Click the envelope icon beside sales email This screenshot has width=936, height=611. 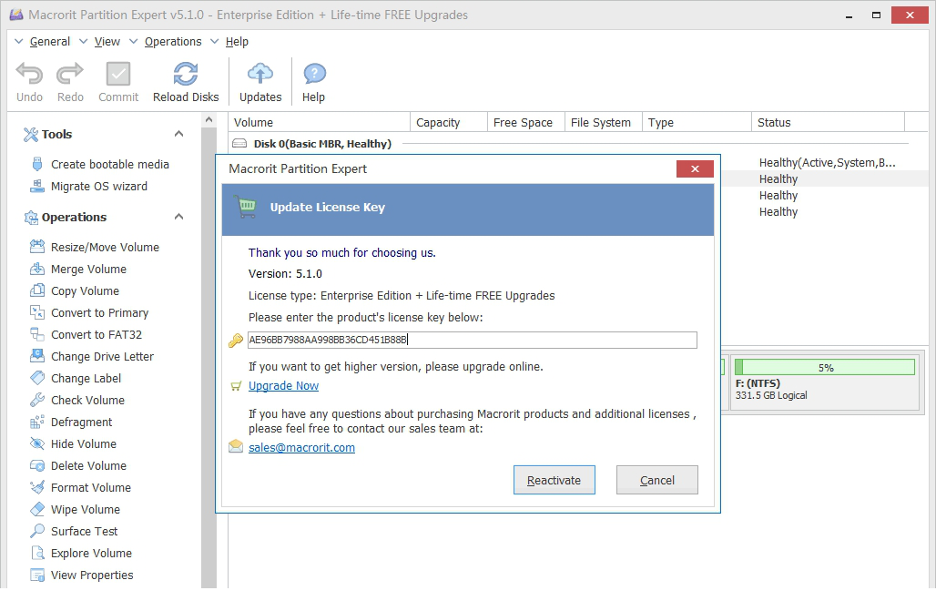[x=236, y=447]
